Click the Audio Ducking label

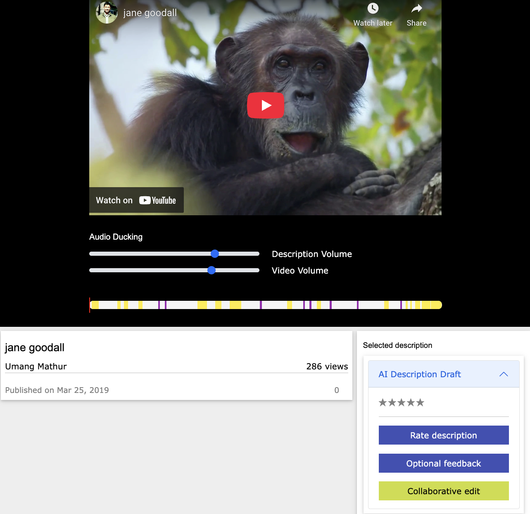coord(116,237)
